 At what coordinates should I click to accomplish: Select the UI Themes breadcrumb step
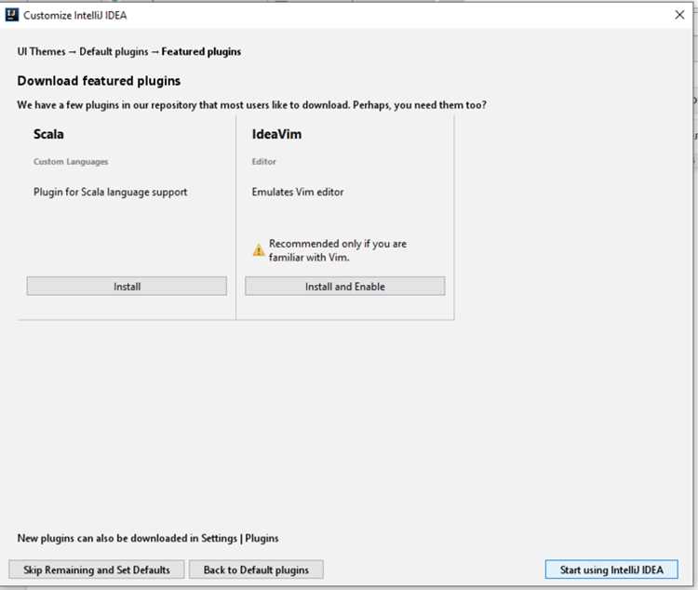pyautogui.click(x=41, y=52)
